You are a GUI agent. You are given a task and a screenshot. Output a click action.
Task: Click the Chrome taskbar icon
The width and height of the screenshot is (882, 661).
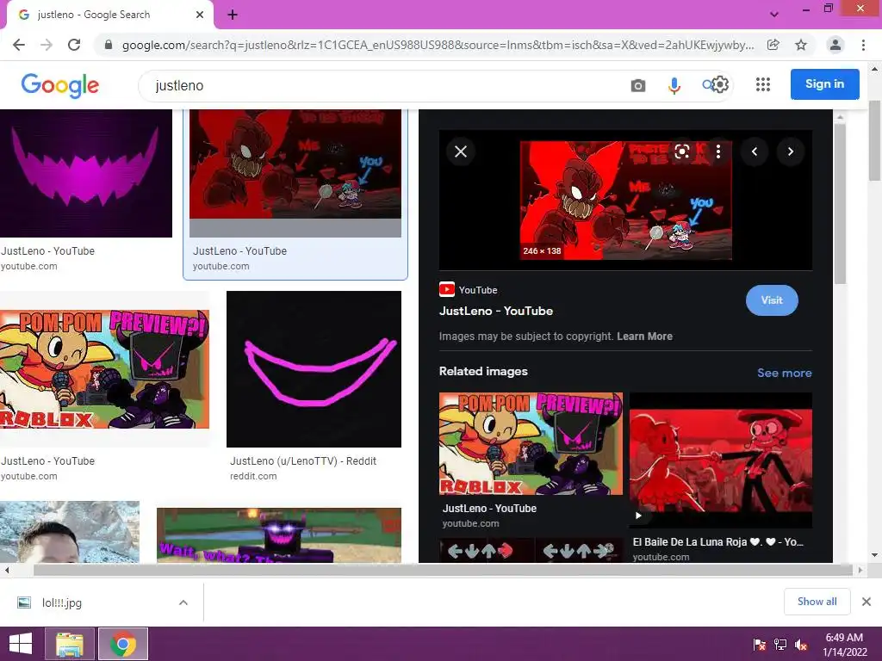(123, 644)
